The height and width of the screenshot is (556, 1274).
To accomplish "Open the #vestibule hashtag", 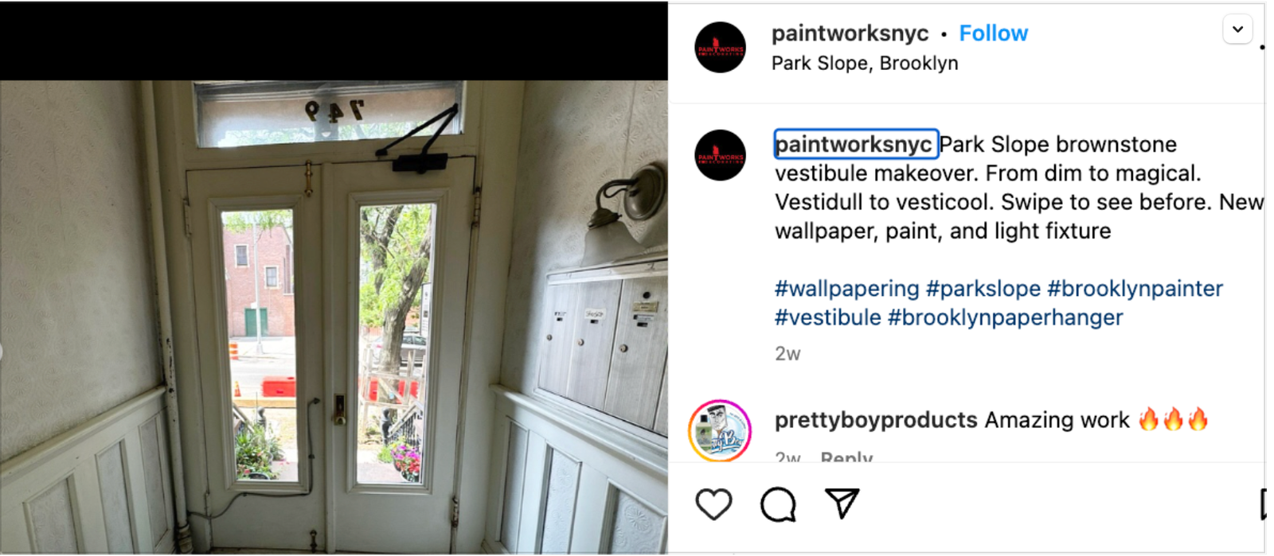I will point(828,317).
